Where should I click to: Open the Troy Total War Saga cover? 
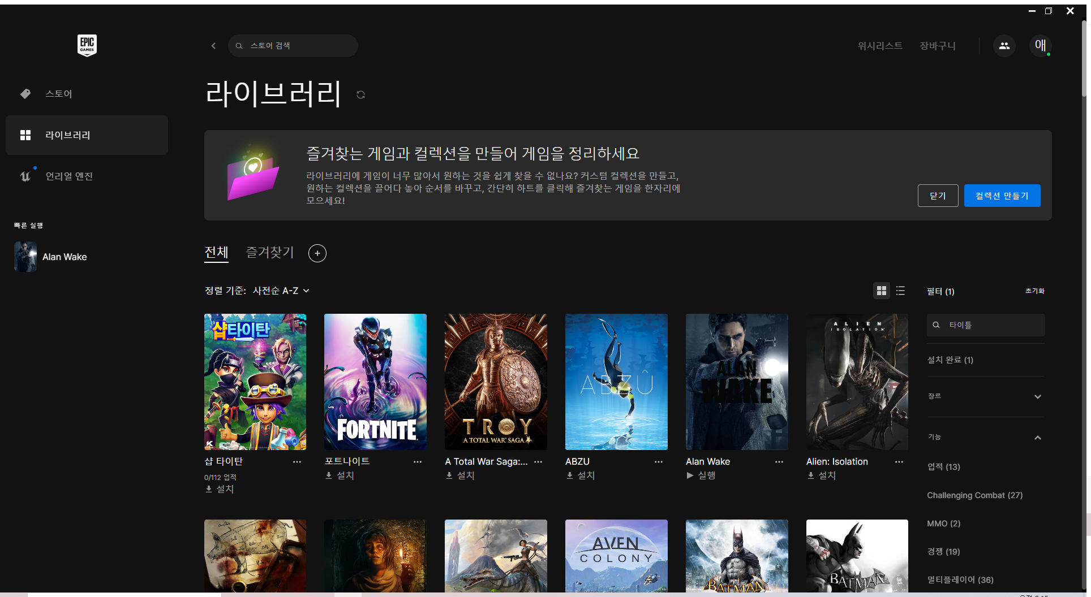click(496, 382)
